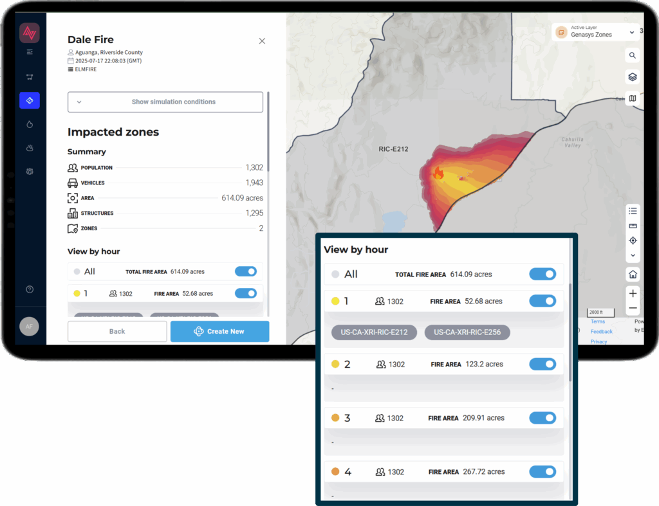The image size is (659, 506).
Task: Open the settings gear in the left sidebar
Action: tap(30, 171)
